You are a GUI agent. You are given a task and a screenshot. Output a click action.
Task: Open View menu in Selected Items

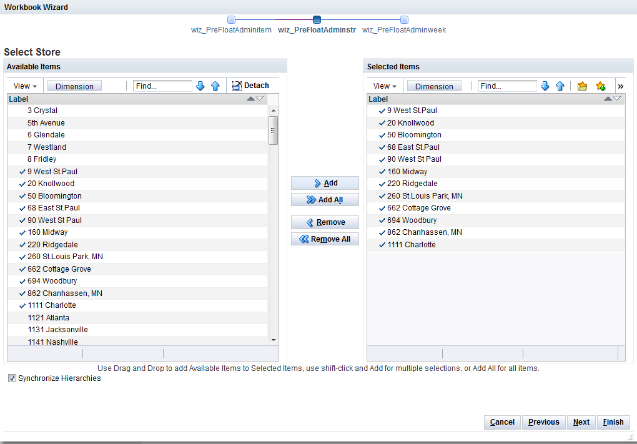coord(385,86)
